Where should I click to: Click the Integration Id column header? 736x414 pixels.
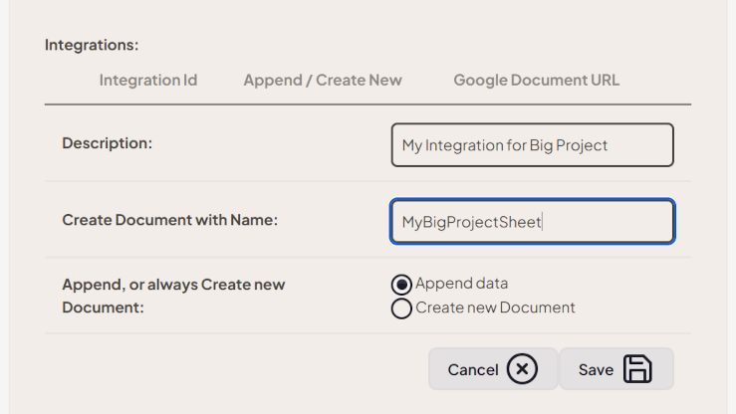148,81
